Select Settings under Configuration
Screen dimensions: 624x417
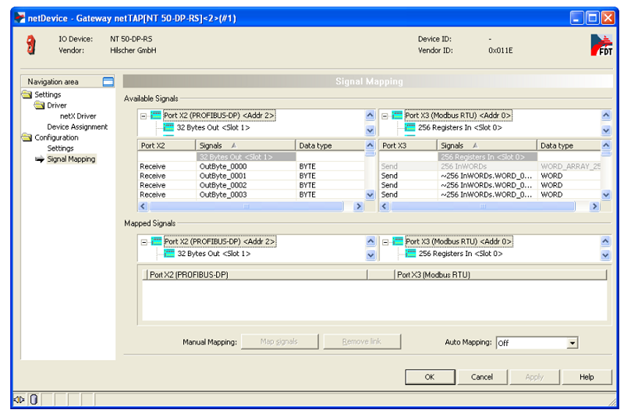click(x=60, y=148)
